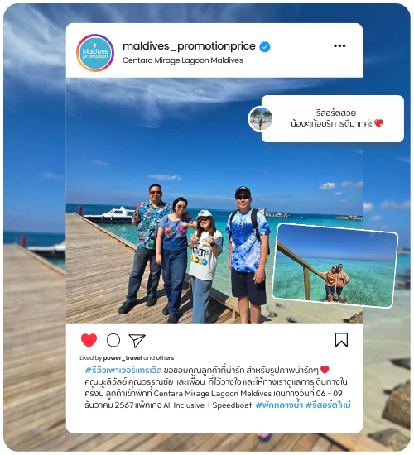Open the three-dot more options menu
Screen dimensions: 414x455
coord(339,45)
